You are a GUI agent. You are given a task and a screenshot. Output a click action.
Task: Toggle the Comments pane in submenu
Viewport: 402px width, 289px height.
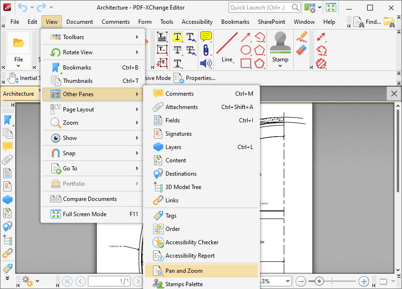coord(202,94)
